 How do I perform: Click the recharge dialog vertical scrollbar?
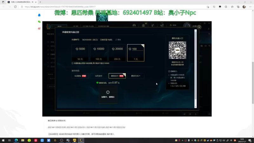pos(196,65)
